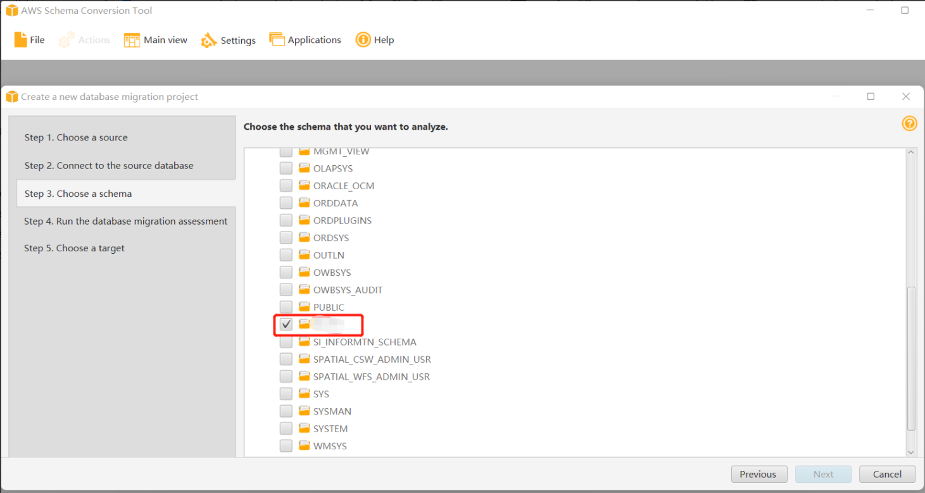Click the ORDDATA folder icon
Image resolution: width=925 pixels, height=493 pixels.
(305, 203)
